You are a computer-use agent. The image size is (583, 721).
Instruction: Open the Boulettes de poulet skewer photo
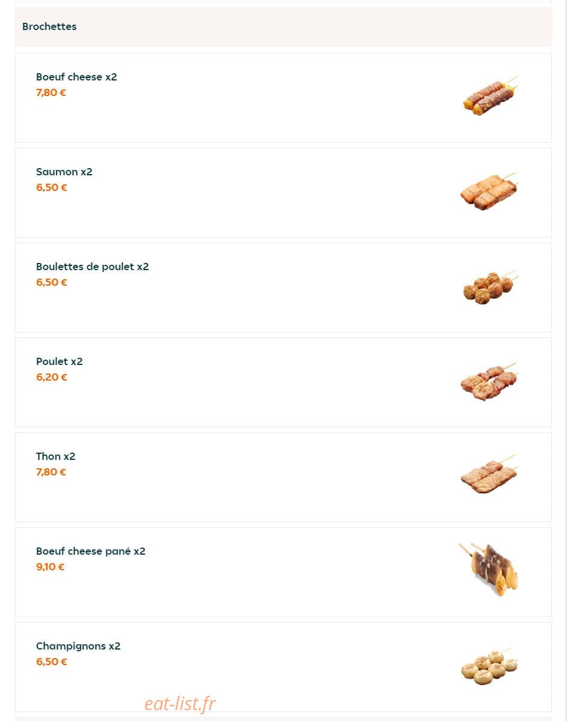[490, 288]
